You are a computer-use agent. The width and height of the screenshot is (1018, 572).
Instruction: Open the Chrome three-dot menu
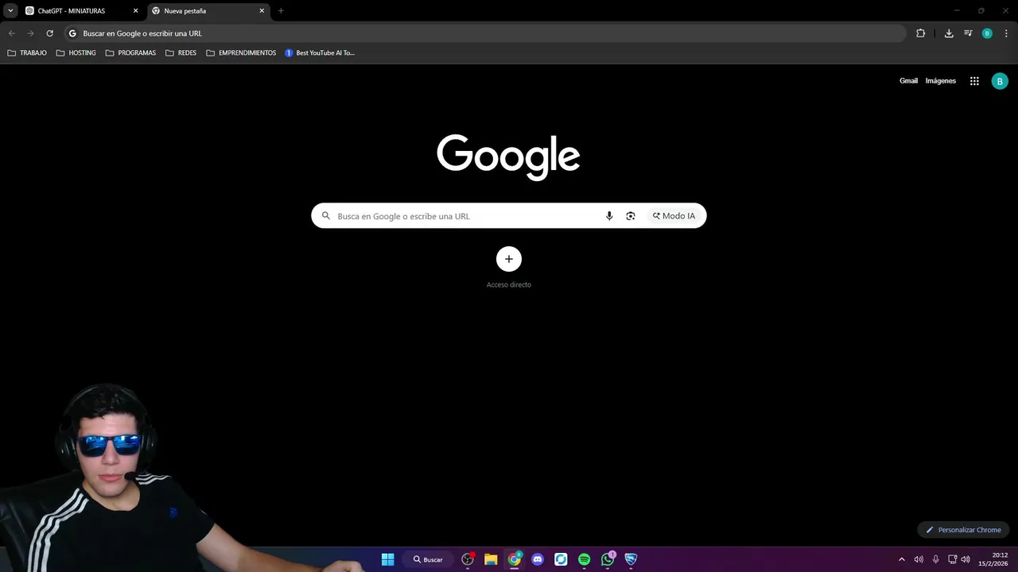pos(1006,33)
